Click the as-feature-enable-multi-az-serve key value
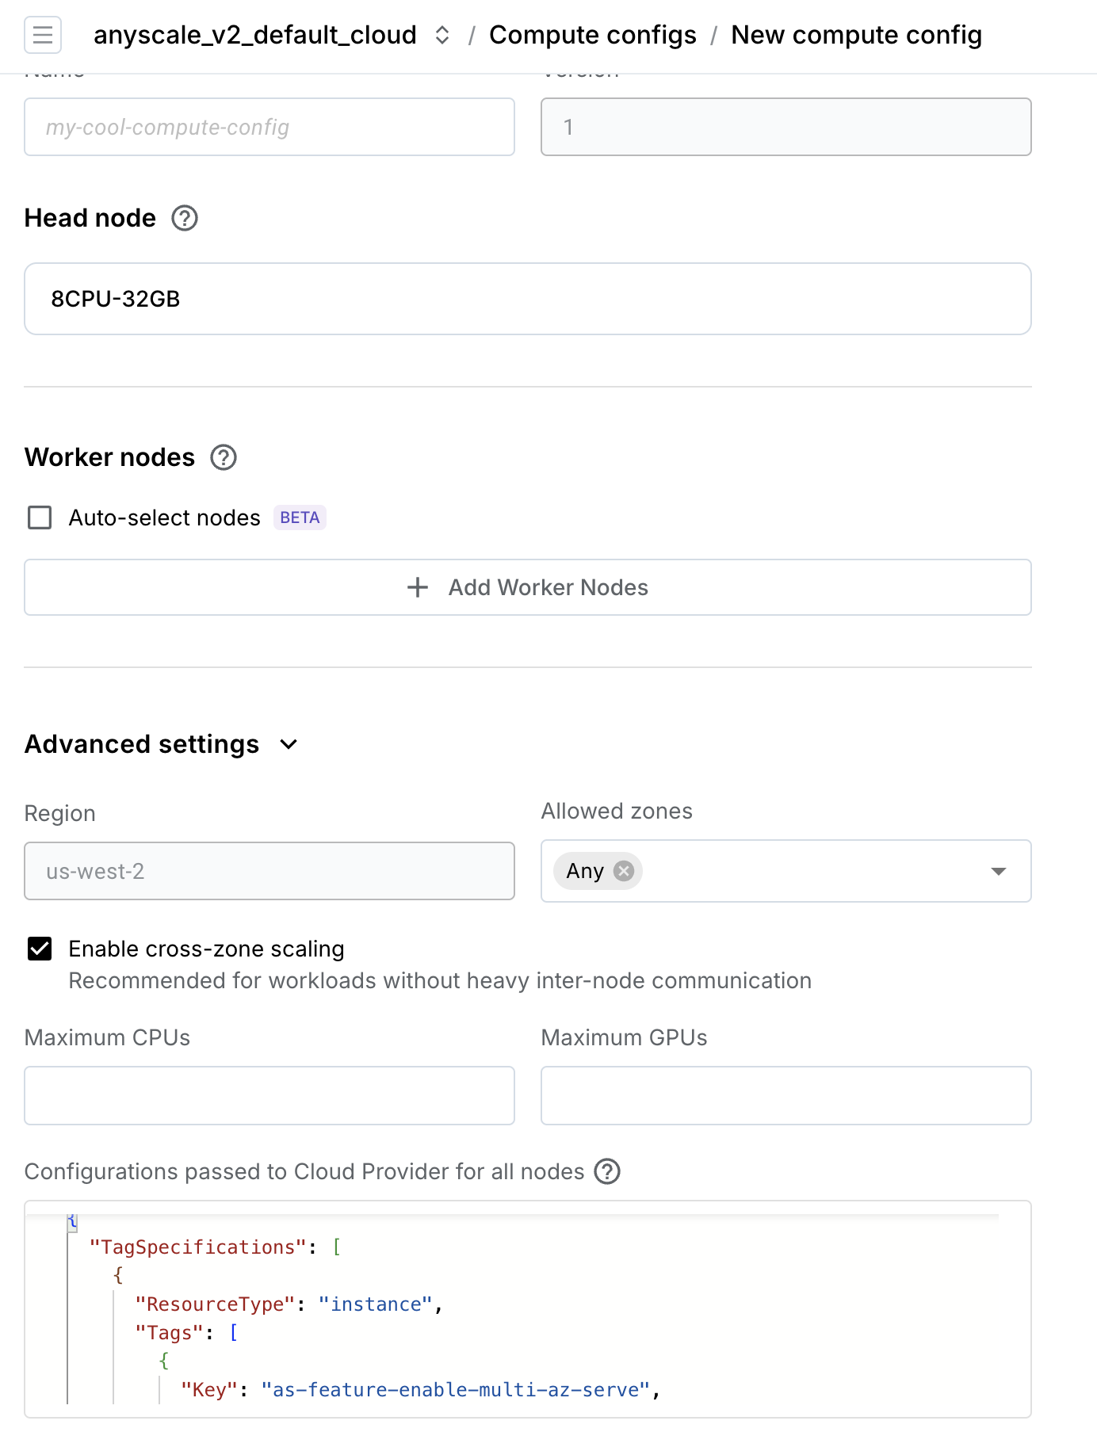The height and width of the screenshot is (1455, 1097). tap(456, 1390)
